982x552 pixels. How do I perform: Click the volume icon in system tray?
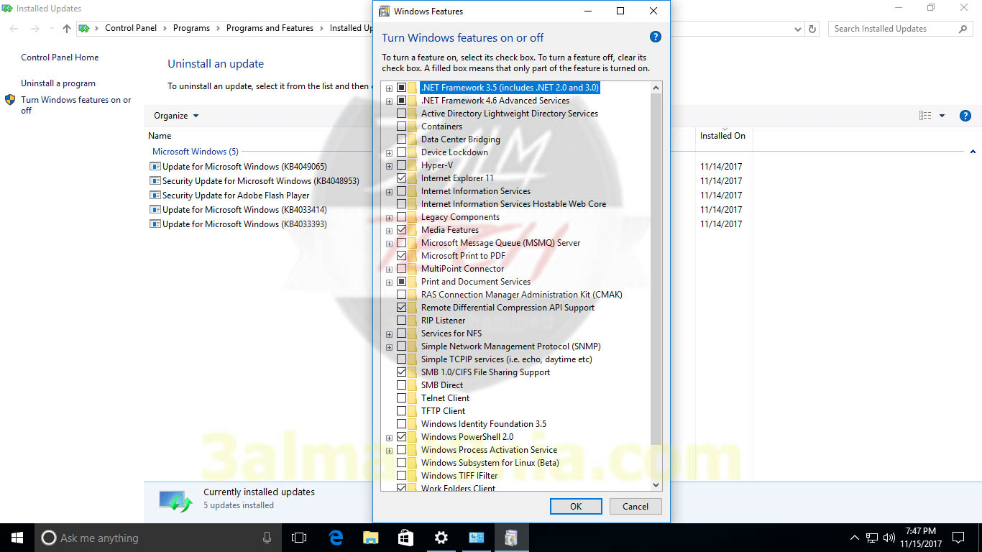pyautogui.click(x=889, y=538)
